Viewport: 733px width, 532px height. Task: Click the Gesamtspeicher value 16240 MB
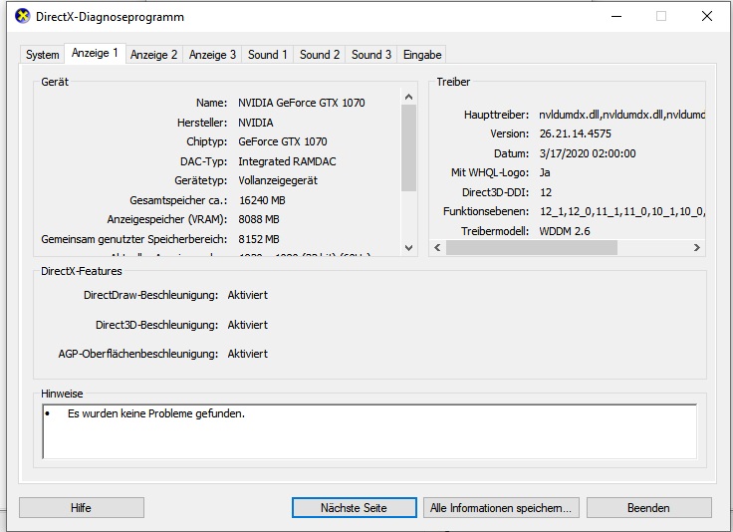(x=262, y=200)
